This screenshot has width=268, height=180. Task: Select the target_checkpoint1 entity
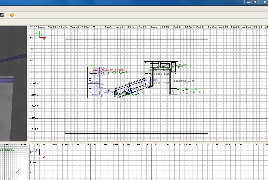point(173,66)
